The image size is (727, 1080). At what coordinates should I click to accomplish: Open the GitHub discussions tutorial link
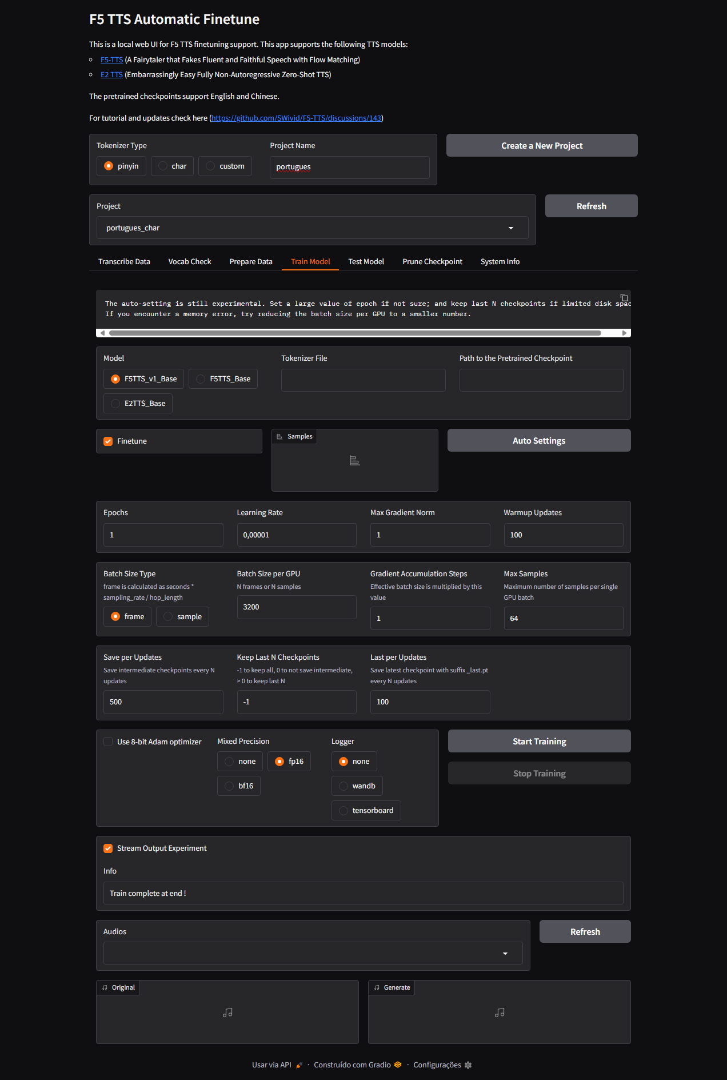tap(297, 118)
